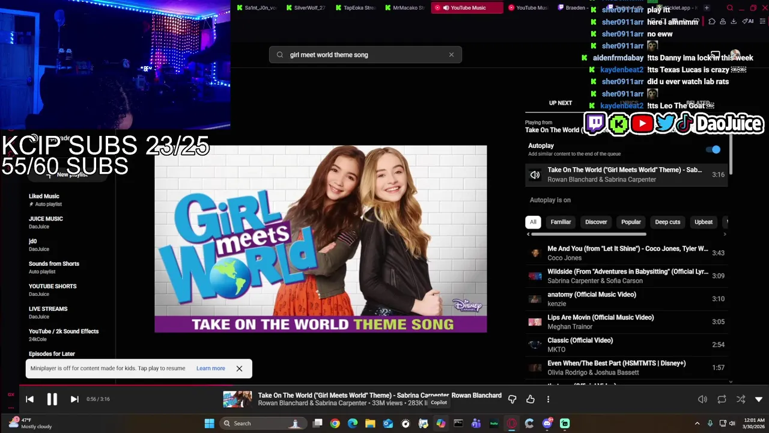Open the YOUTUBE SHORTS playlist
Screen dimensions: 769x433
(x=68, y=290)
